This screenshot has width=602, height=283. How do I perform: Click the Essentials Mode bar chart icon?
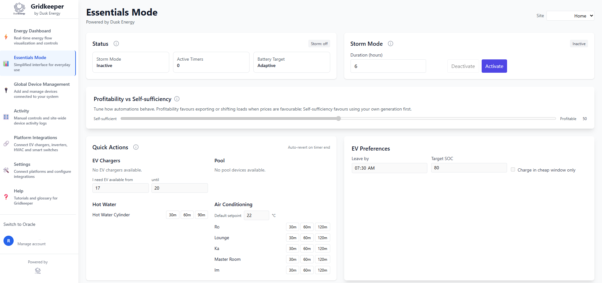[6, 64]
